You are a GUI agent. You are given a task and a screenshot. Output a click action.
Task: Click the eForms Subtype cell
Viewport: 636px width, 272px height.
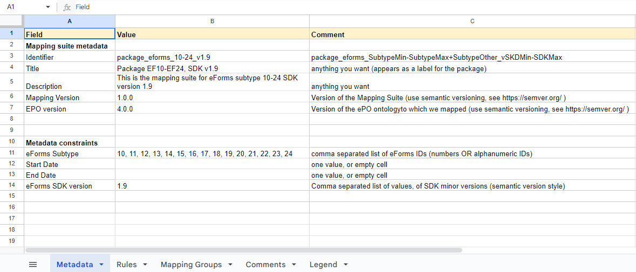click(70, 154)
